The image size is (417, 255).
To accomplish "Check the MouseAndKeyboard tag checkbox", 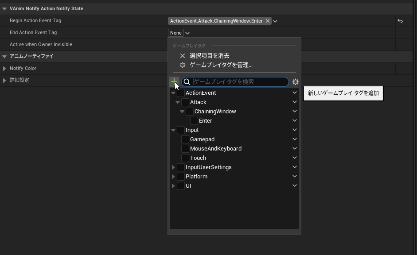I will point(185,149).
